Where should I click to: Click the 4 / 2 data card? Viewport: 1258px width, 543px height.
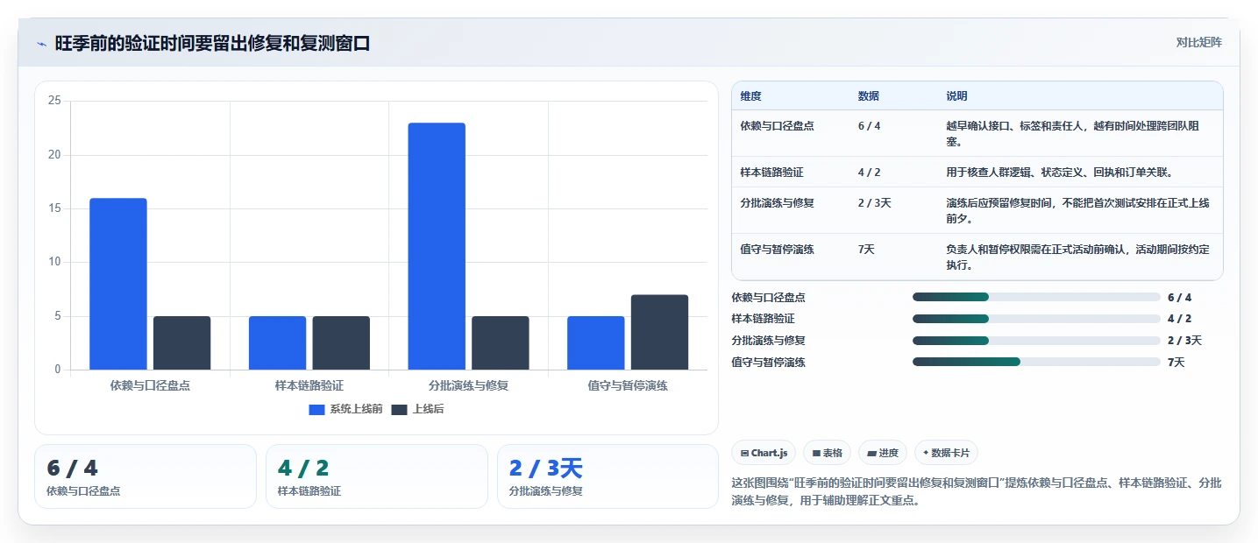[377, 476]
